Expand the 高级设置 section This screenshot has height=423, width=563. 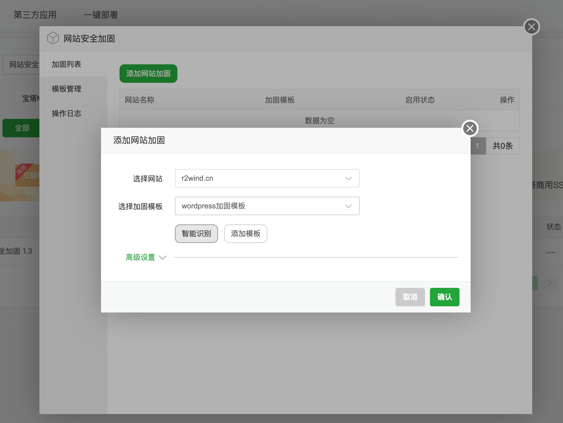pyautogui.click(x=163, y=257)
